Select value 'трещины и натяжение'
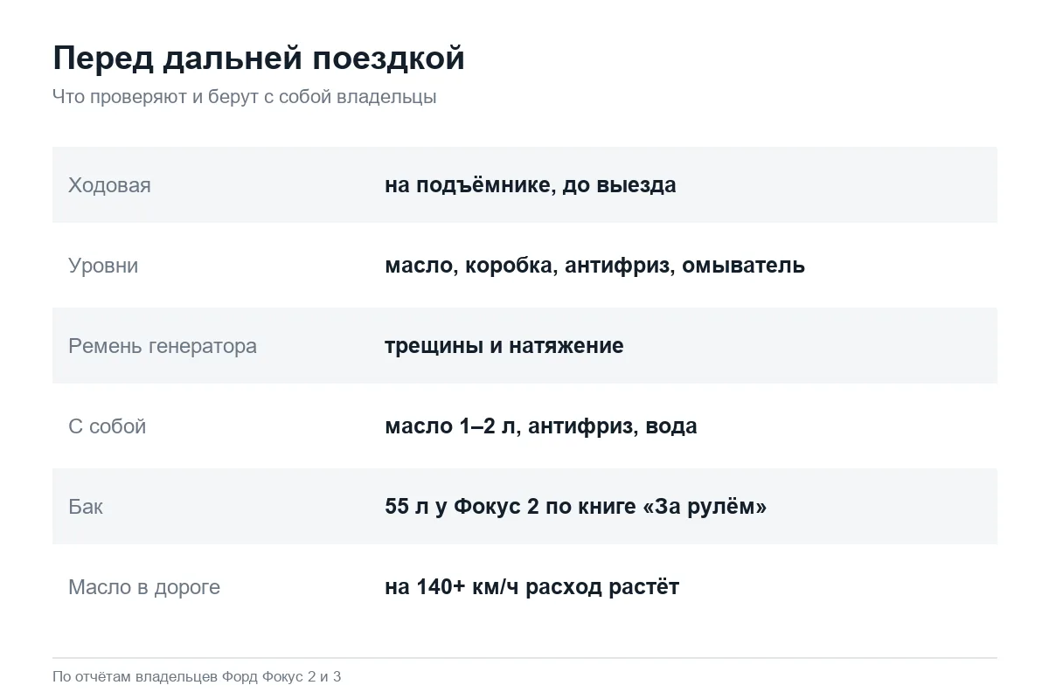 click(504, 346)
